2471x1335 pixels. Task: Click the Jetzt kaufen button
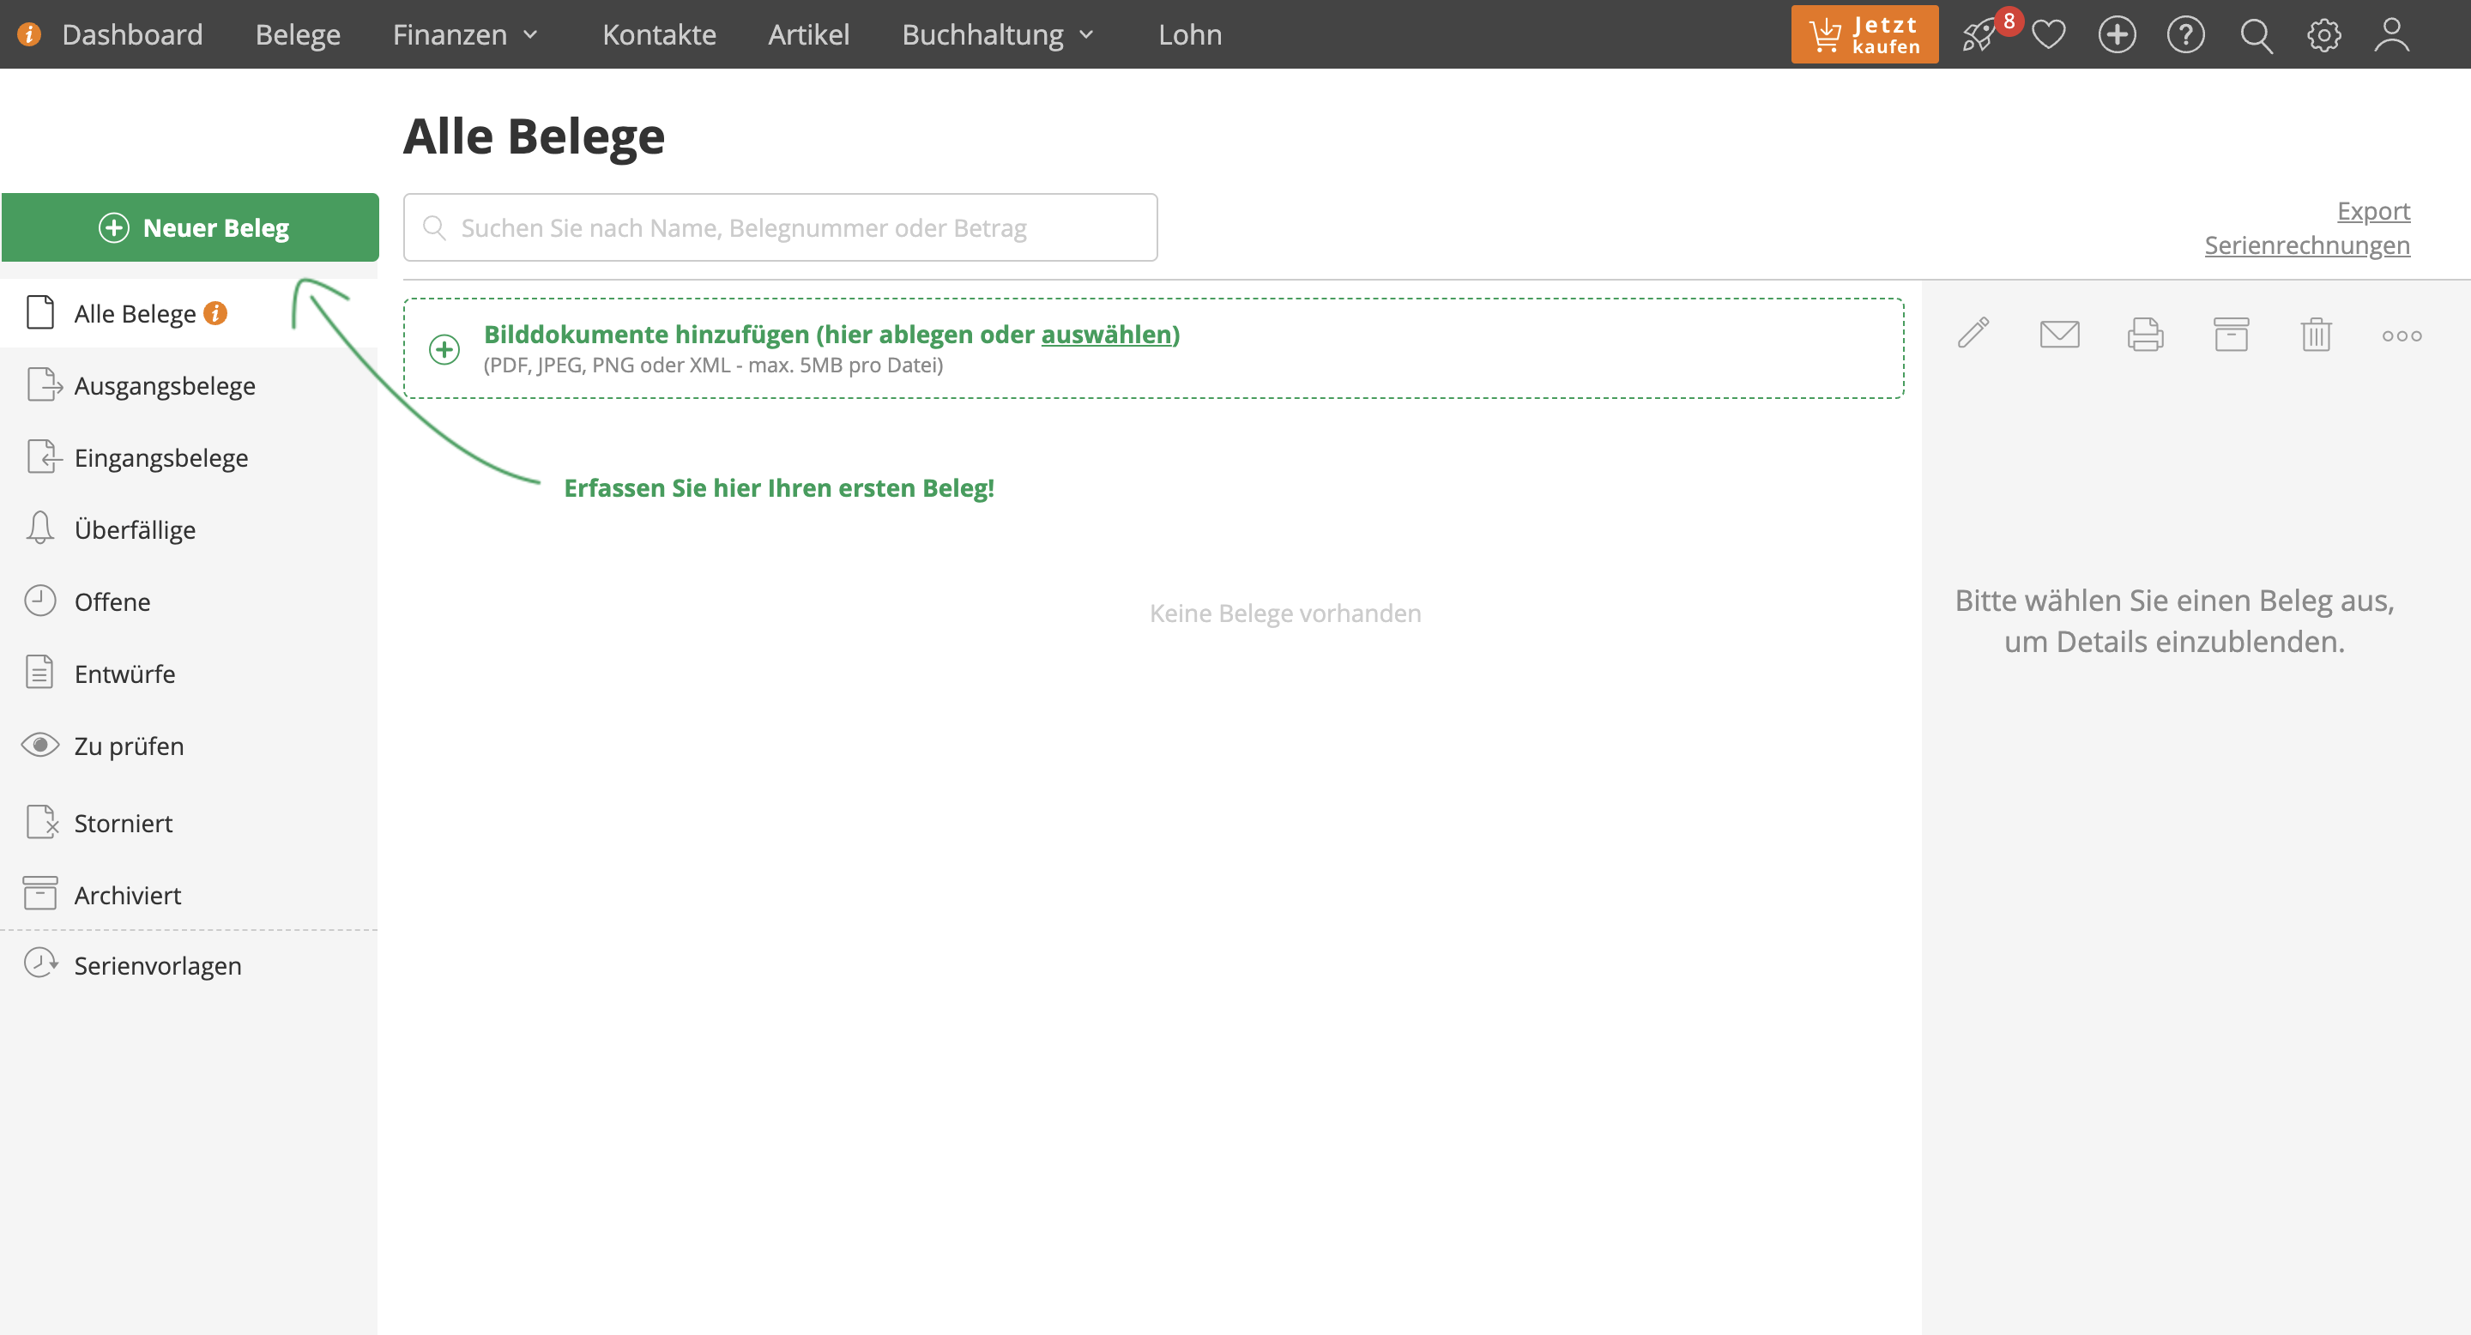pos(1864,34)
